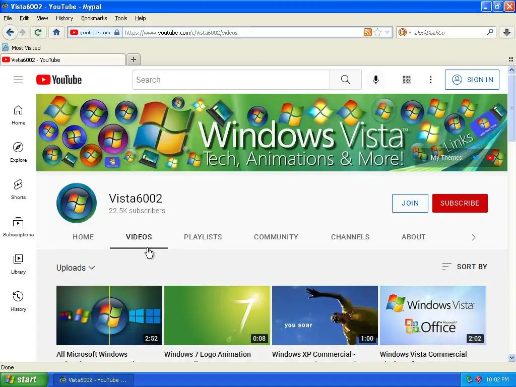The image size is (516, 387).
Task: Open History in the sidebar
Action: click(x=19, y=301)
